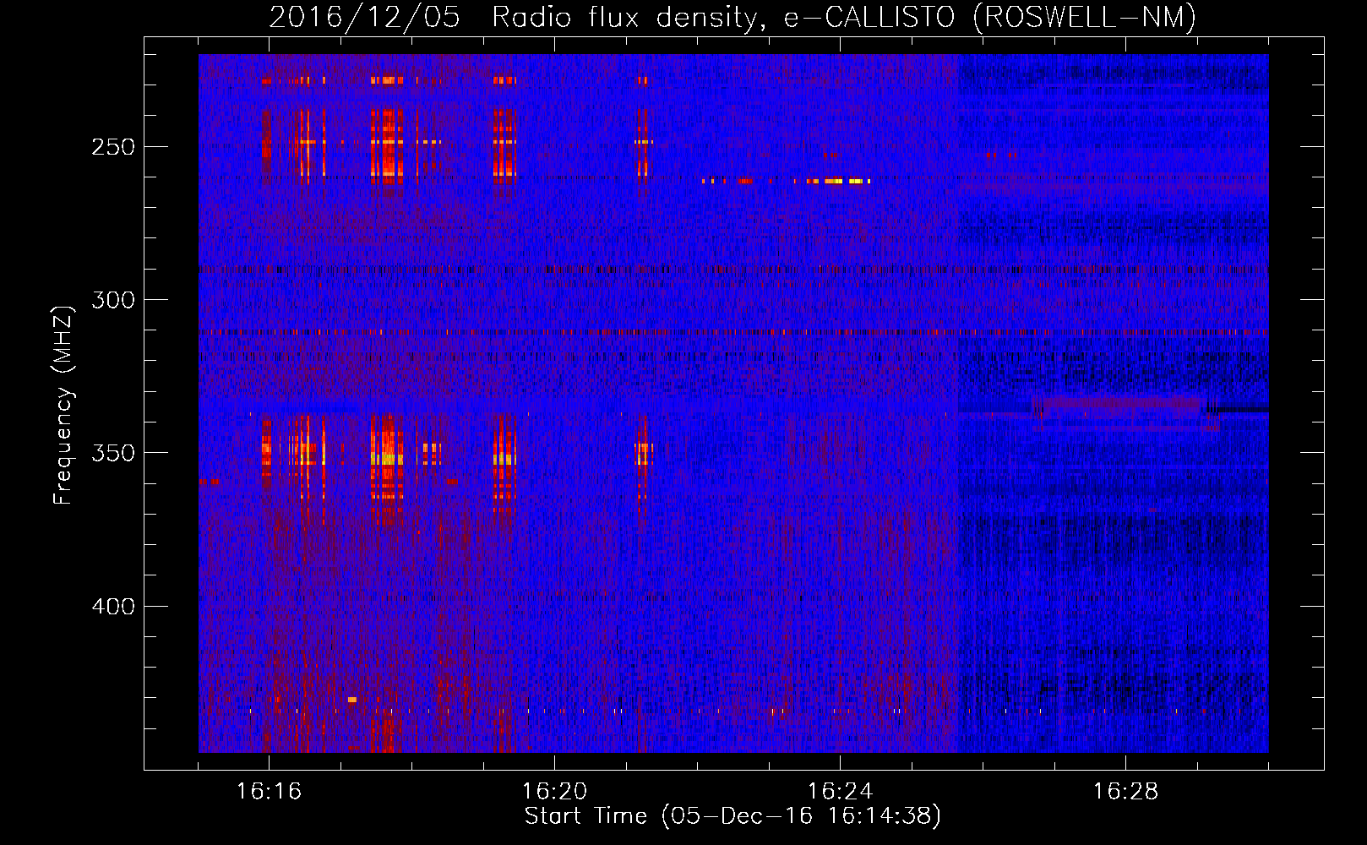
Task: Click the 'Start Time (05-Dec-16 16:14:38)' label
Action: [x=733, y=816]
